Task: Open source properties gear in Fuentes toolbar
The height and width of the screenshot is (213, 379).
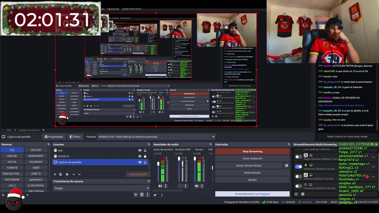Action: click(67, 174)
